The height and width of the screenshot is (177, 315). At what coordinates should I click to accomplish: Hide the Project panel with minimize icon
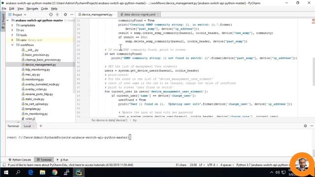[x=72, y=15]
